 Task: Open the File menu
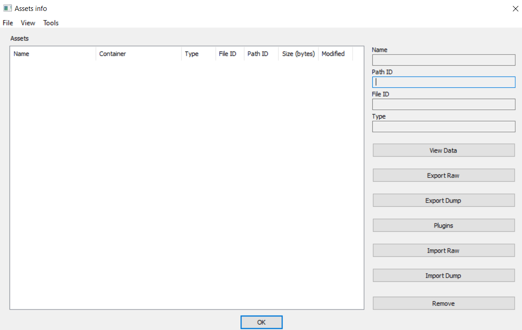[7, 23]
